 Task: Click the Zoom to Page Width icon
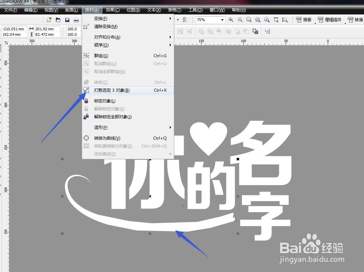click(x=276, y=20)
